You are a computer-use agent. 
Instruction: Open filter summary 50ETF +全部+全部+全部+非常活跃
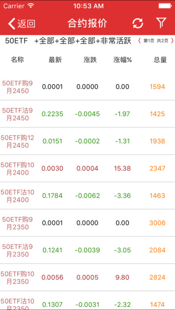coord(68,41)
